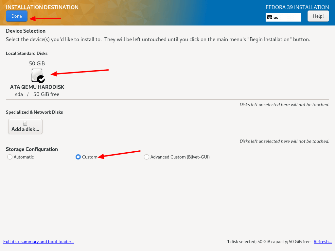Open the Help! dialog

(x=318, y=16)
